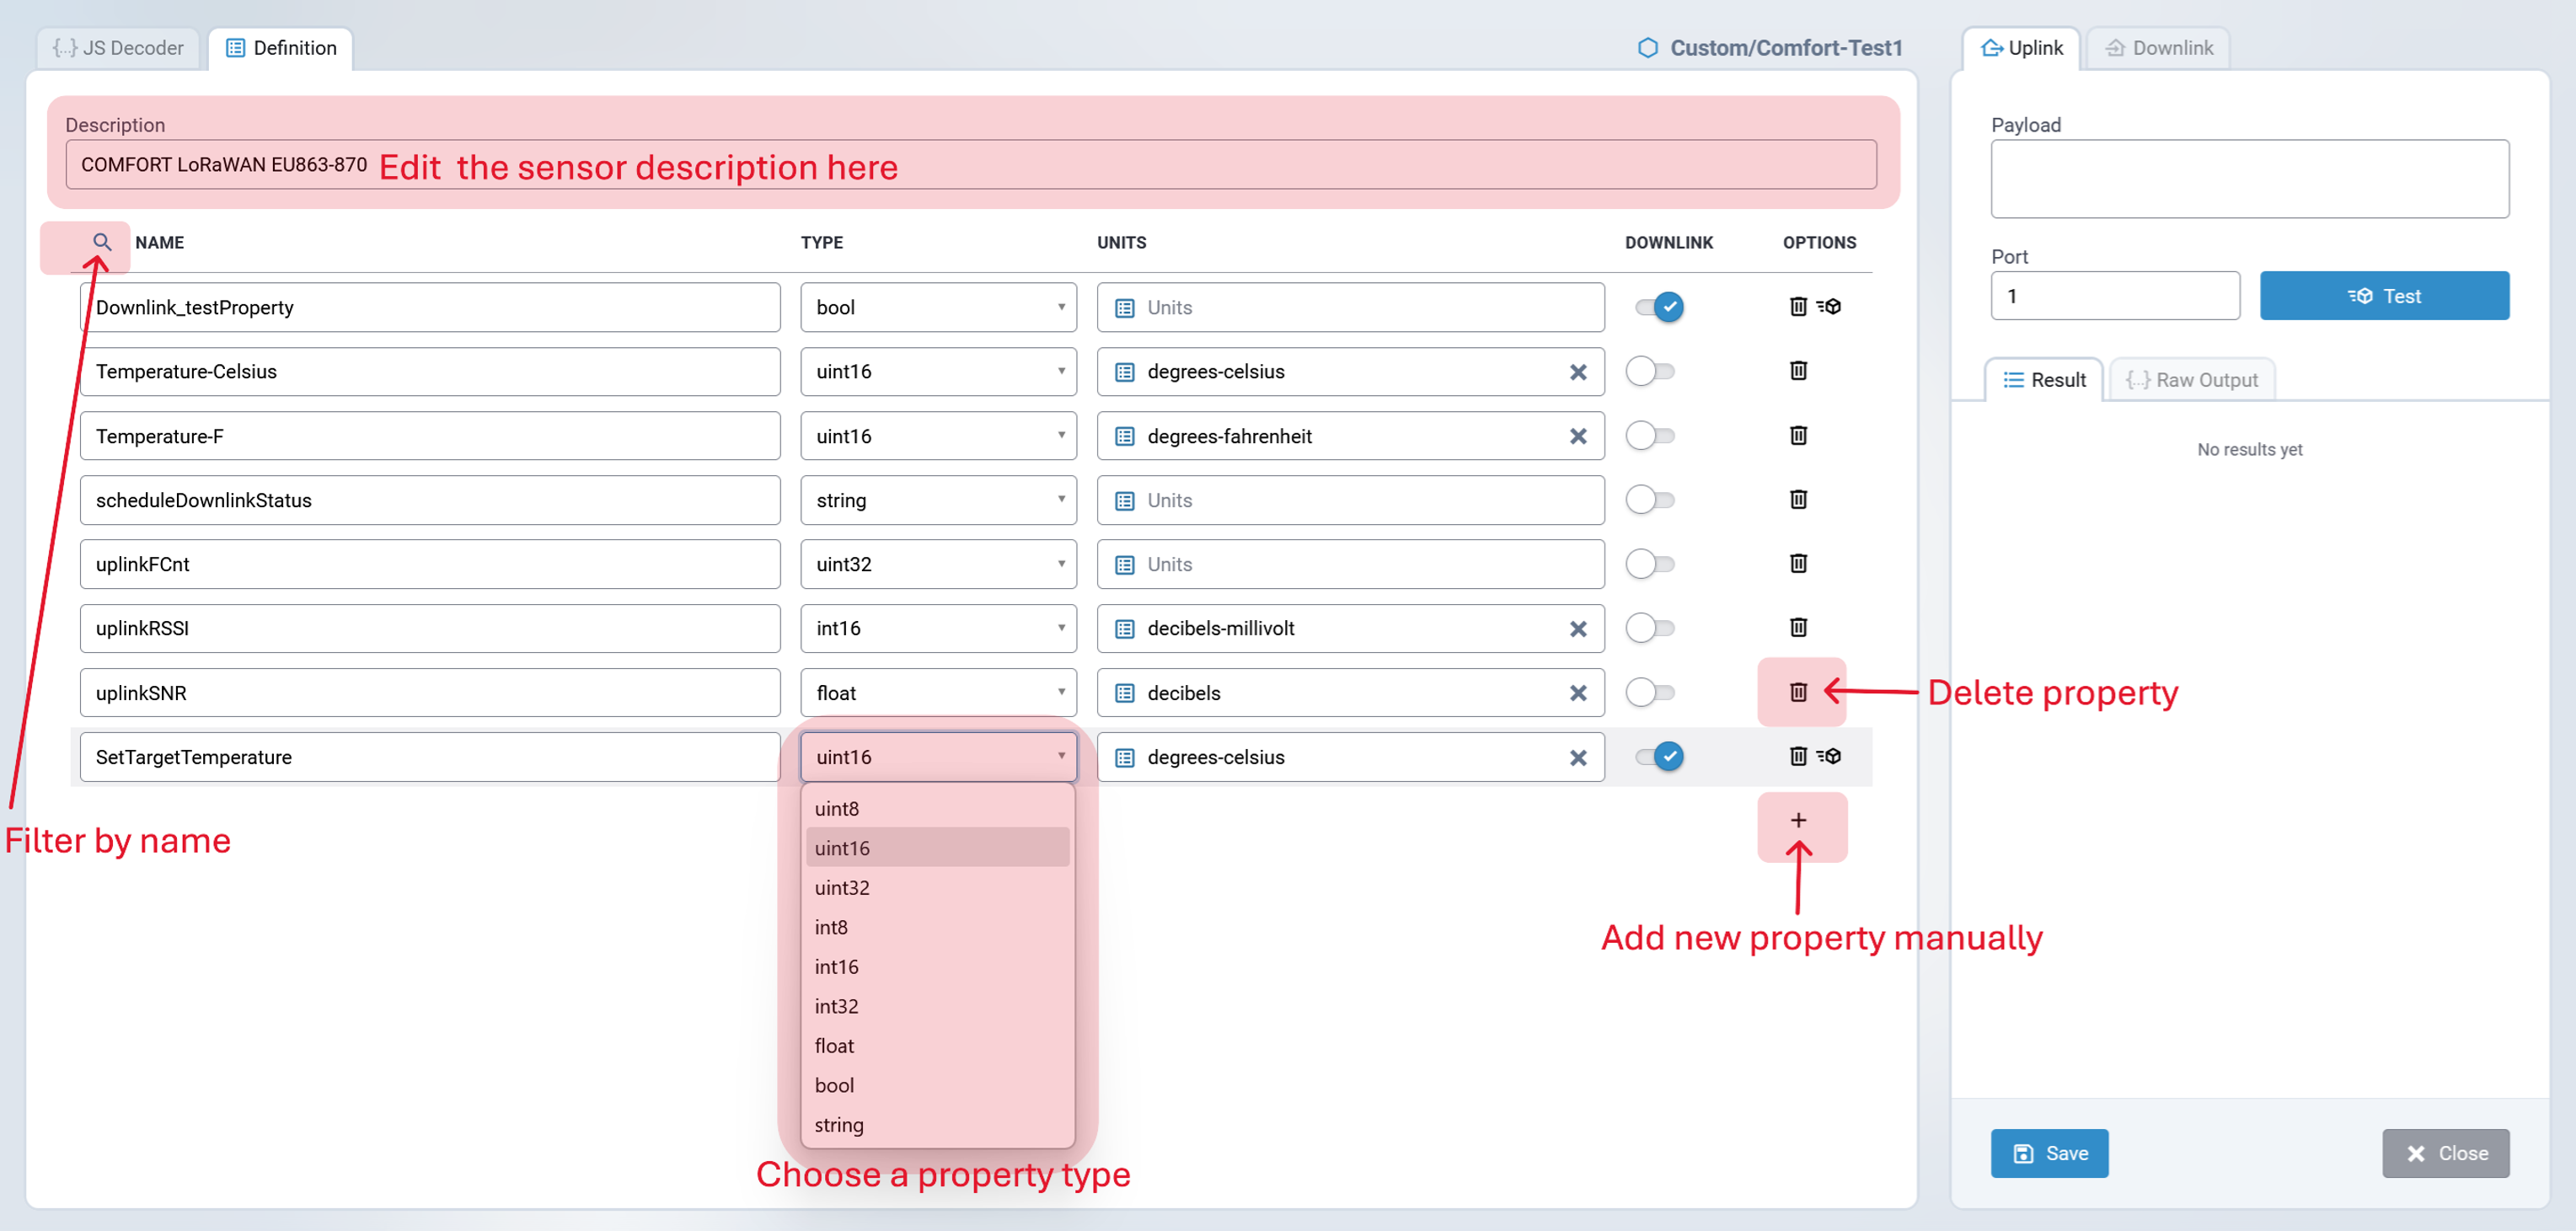Enable downlink toggle for uplinkFCnt
2576x1231 pixels.
point(1649,564)
